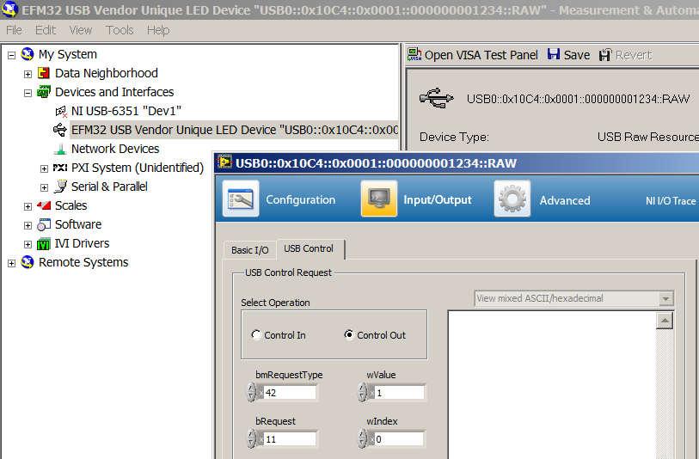Open the Configuration section label
699x459 pixels.
point(300,199)
